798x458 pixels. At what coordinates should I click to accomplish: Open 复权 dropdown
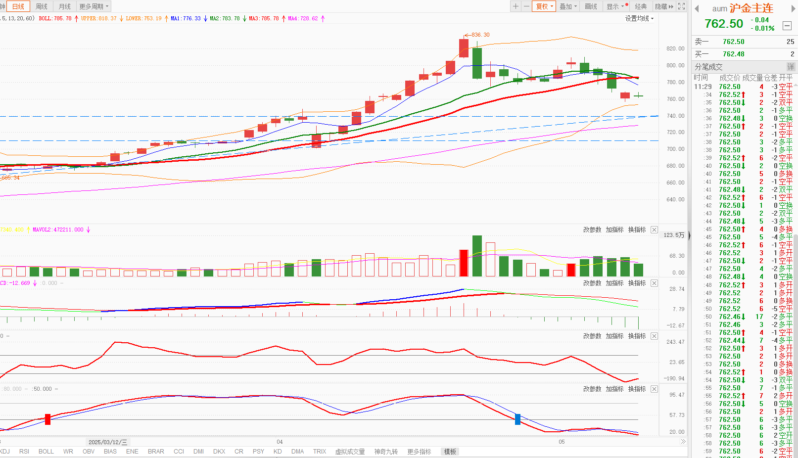[x=544, y=6]
